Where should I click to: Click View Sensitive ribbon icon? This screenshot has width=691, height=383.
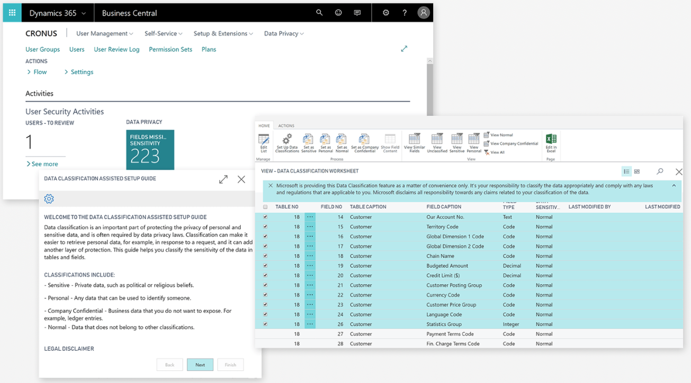457,143
